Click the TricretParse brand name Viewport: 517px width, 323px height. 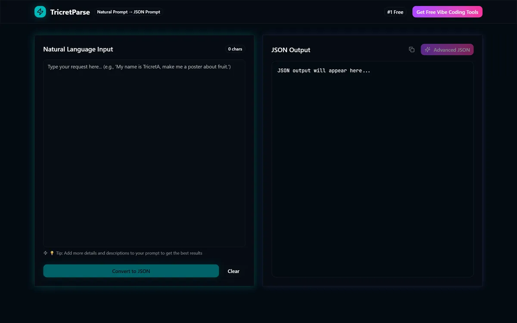[70, 12]
